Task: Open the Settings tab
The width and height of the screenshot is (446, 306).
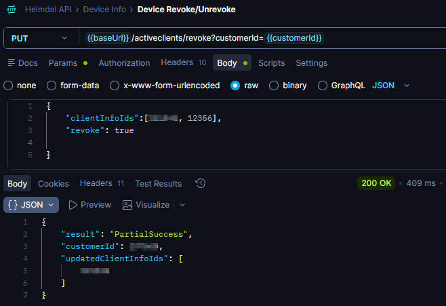Action: (312, 63)
